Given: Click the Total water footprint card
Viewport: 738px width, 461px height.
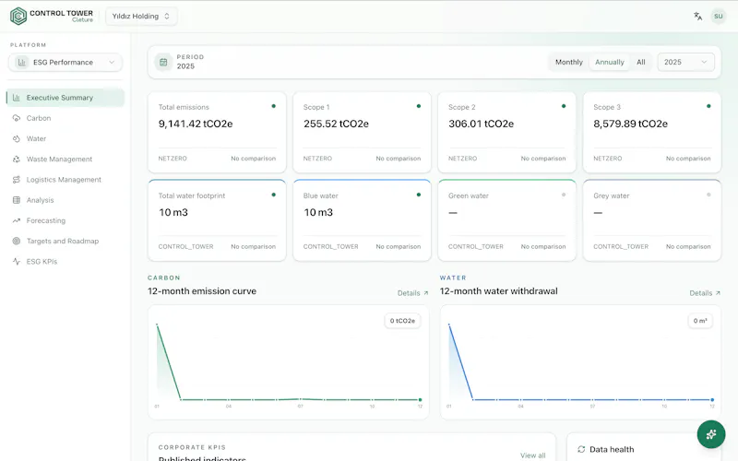Looking at the screenshot, I should [217, 220].
